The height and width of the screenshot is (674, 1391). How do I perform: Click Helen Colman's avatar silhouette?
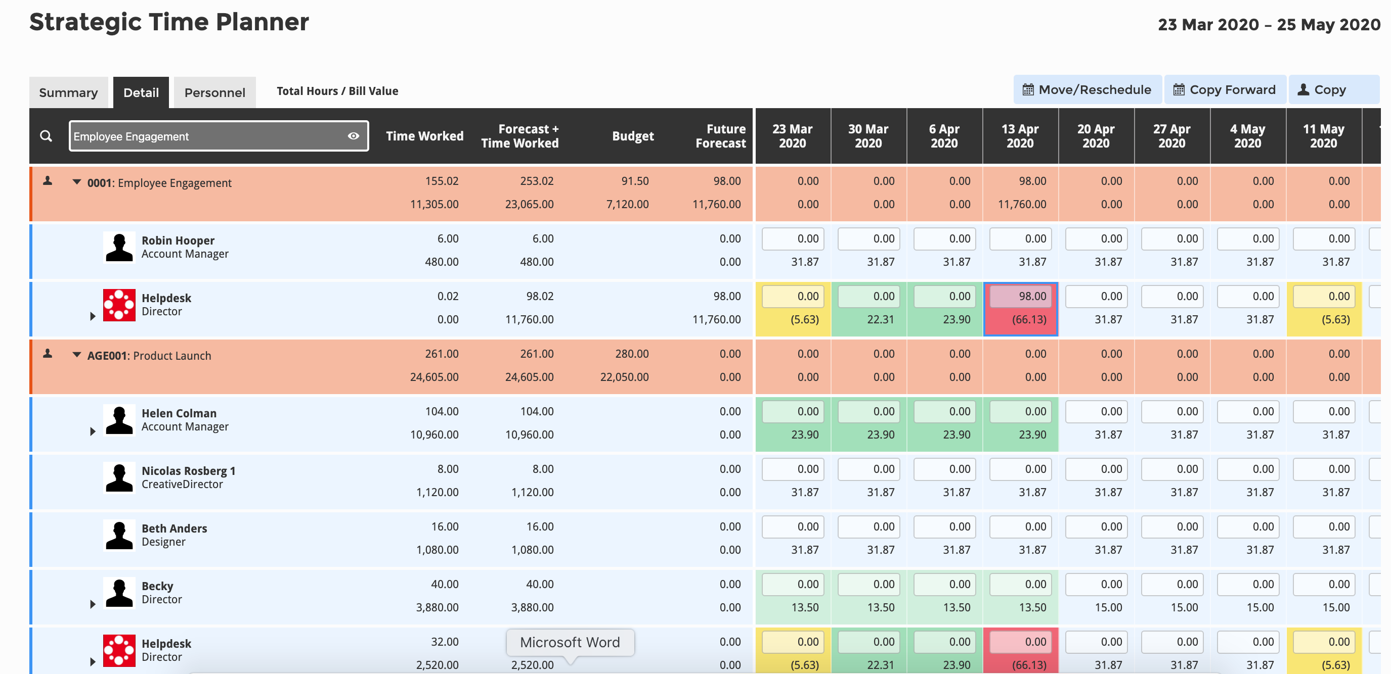point(119,420)
